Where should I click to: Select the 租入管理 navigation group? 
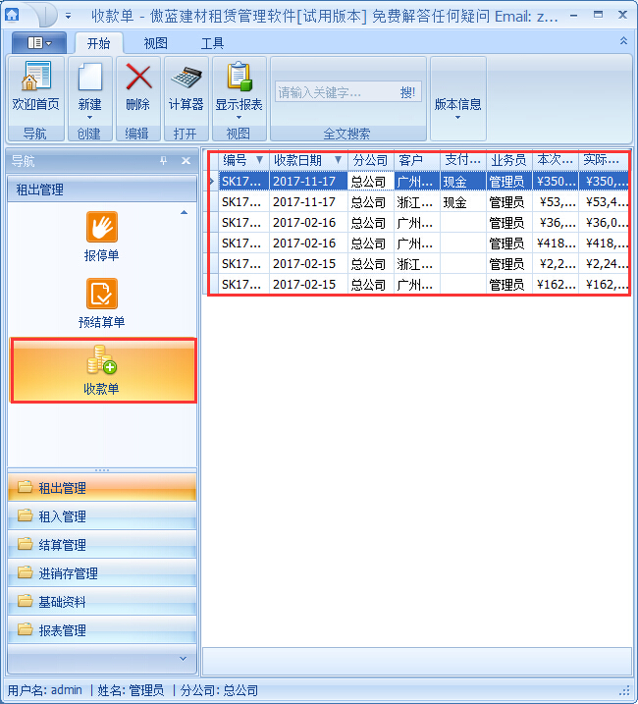tap(102, 516)
